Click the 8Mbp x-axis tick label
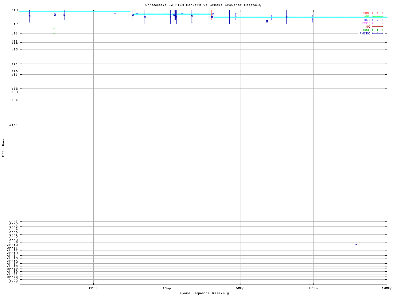This screenshot has height=295, width=393. (313, 288)
